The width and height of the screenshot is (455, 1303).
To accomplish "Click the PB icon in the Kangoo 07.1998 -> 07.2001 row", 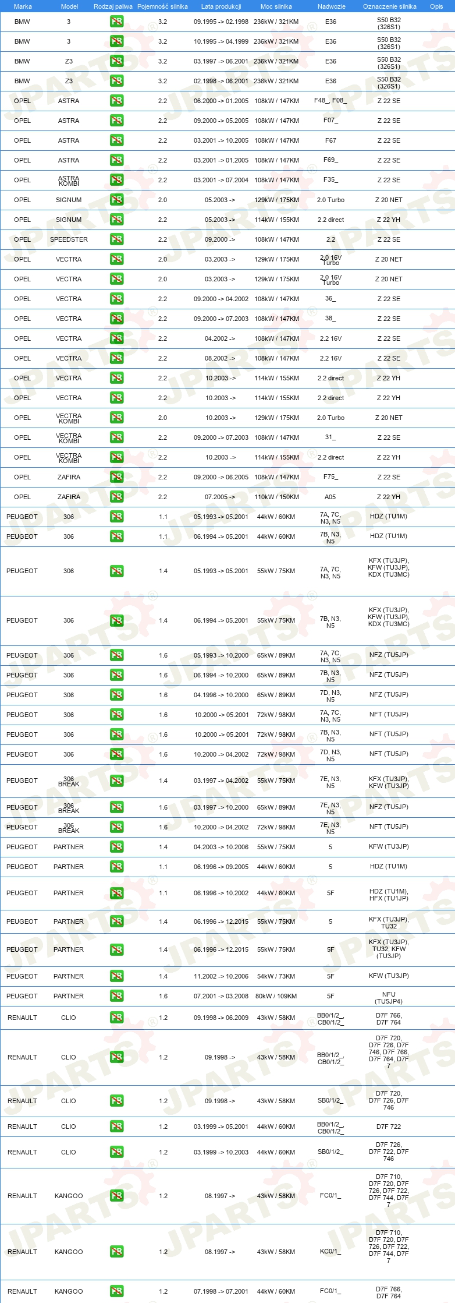I will (x=116, y=1291).
